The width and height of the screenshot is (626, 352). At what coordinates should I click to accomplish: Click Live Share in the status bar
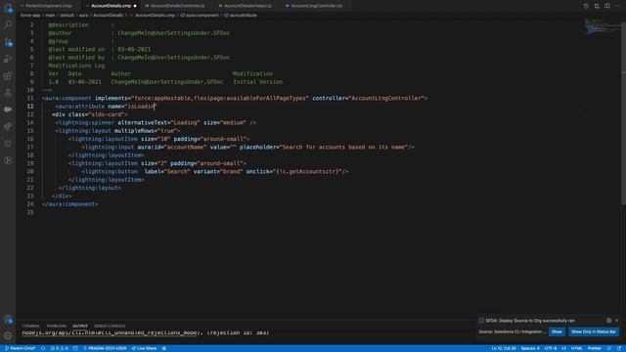tap(145, 348)
